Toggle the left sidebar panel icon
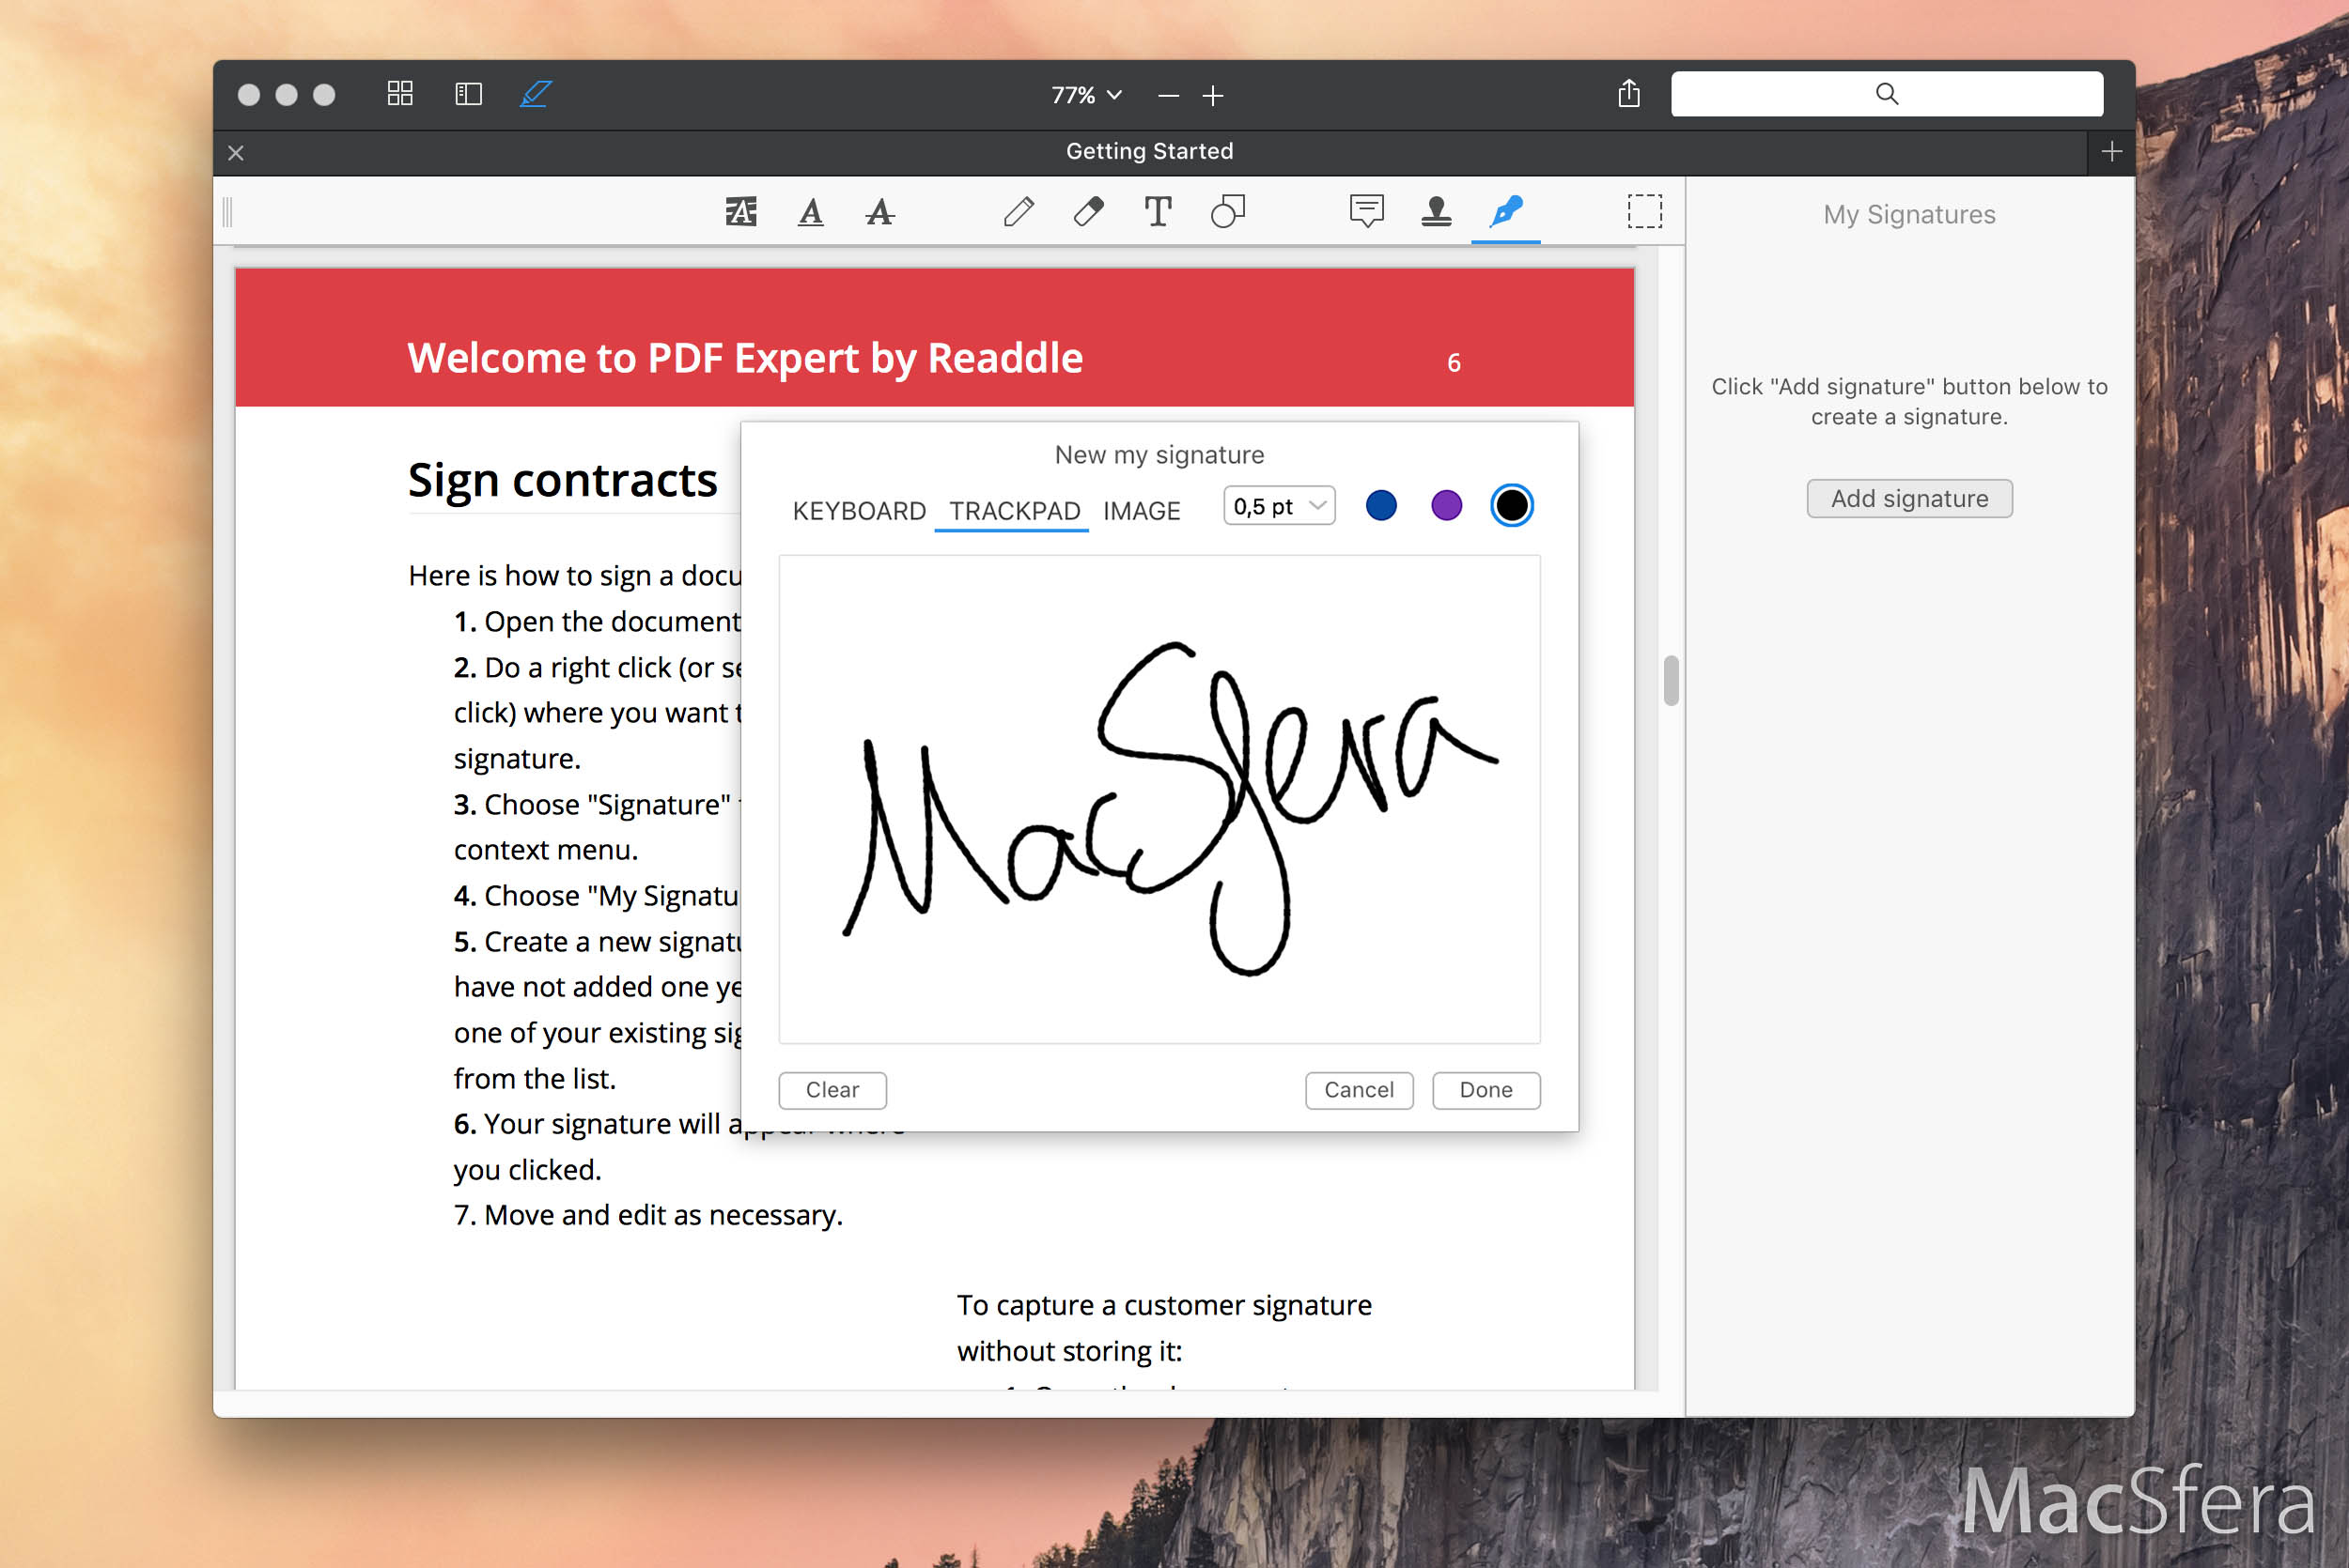 468,94
